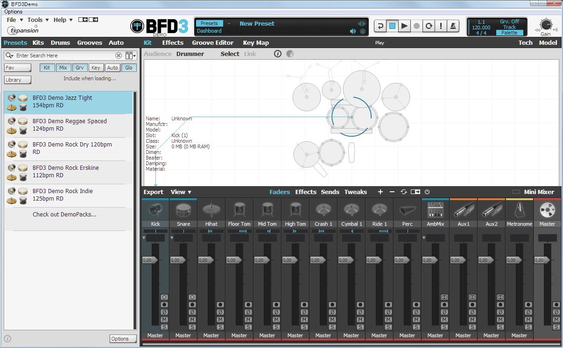The image size is (563, 348).
Task: Select the Perc cowbell icon
Action: pos(407,210)
